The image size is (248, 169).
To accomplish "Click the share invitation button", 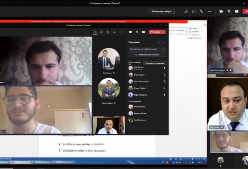I will coord(147,55).
